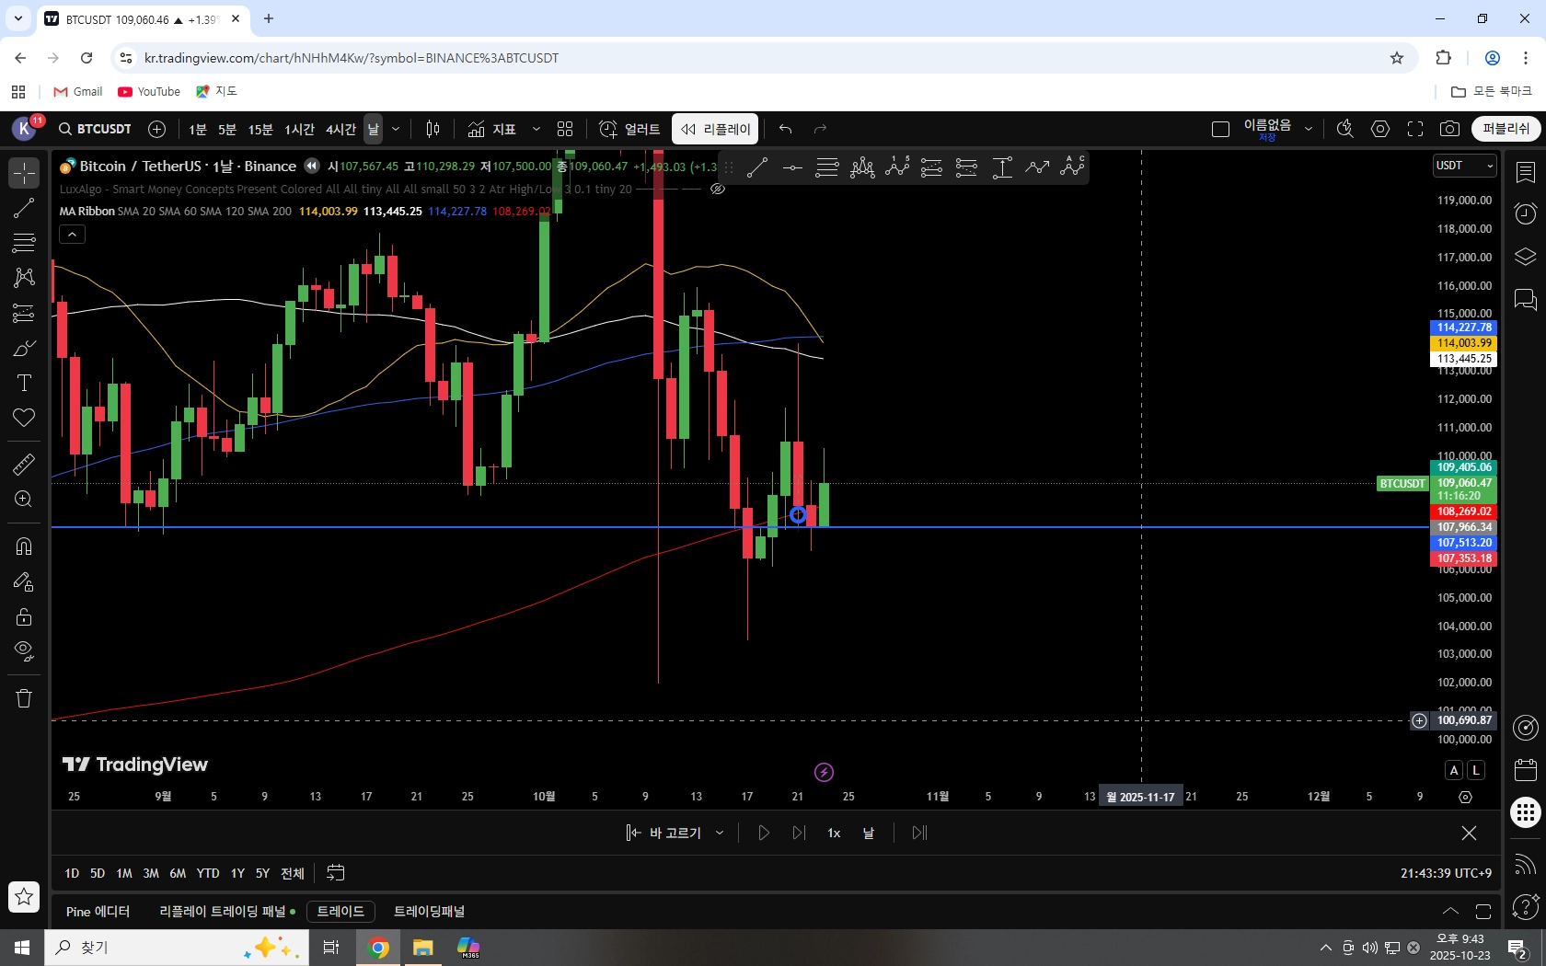Screen dimensions: 1546x966
Task: Switch to the 15분 timeframe
Action: (260, 130)
